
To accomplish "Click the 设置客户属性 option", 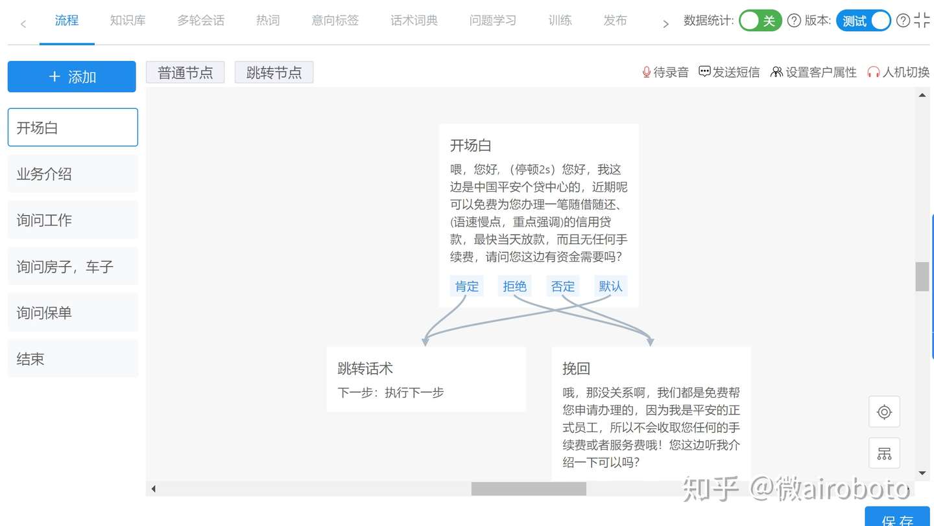I will coord(813,72).
